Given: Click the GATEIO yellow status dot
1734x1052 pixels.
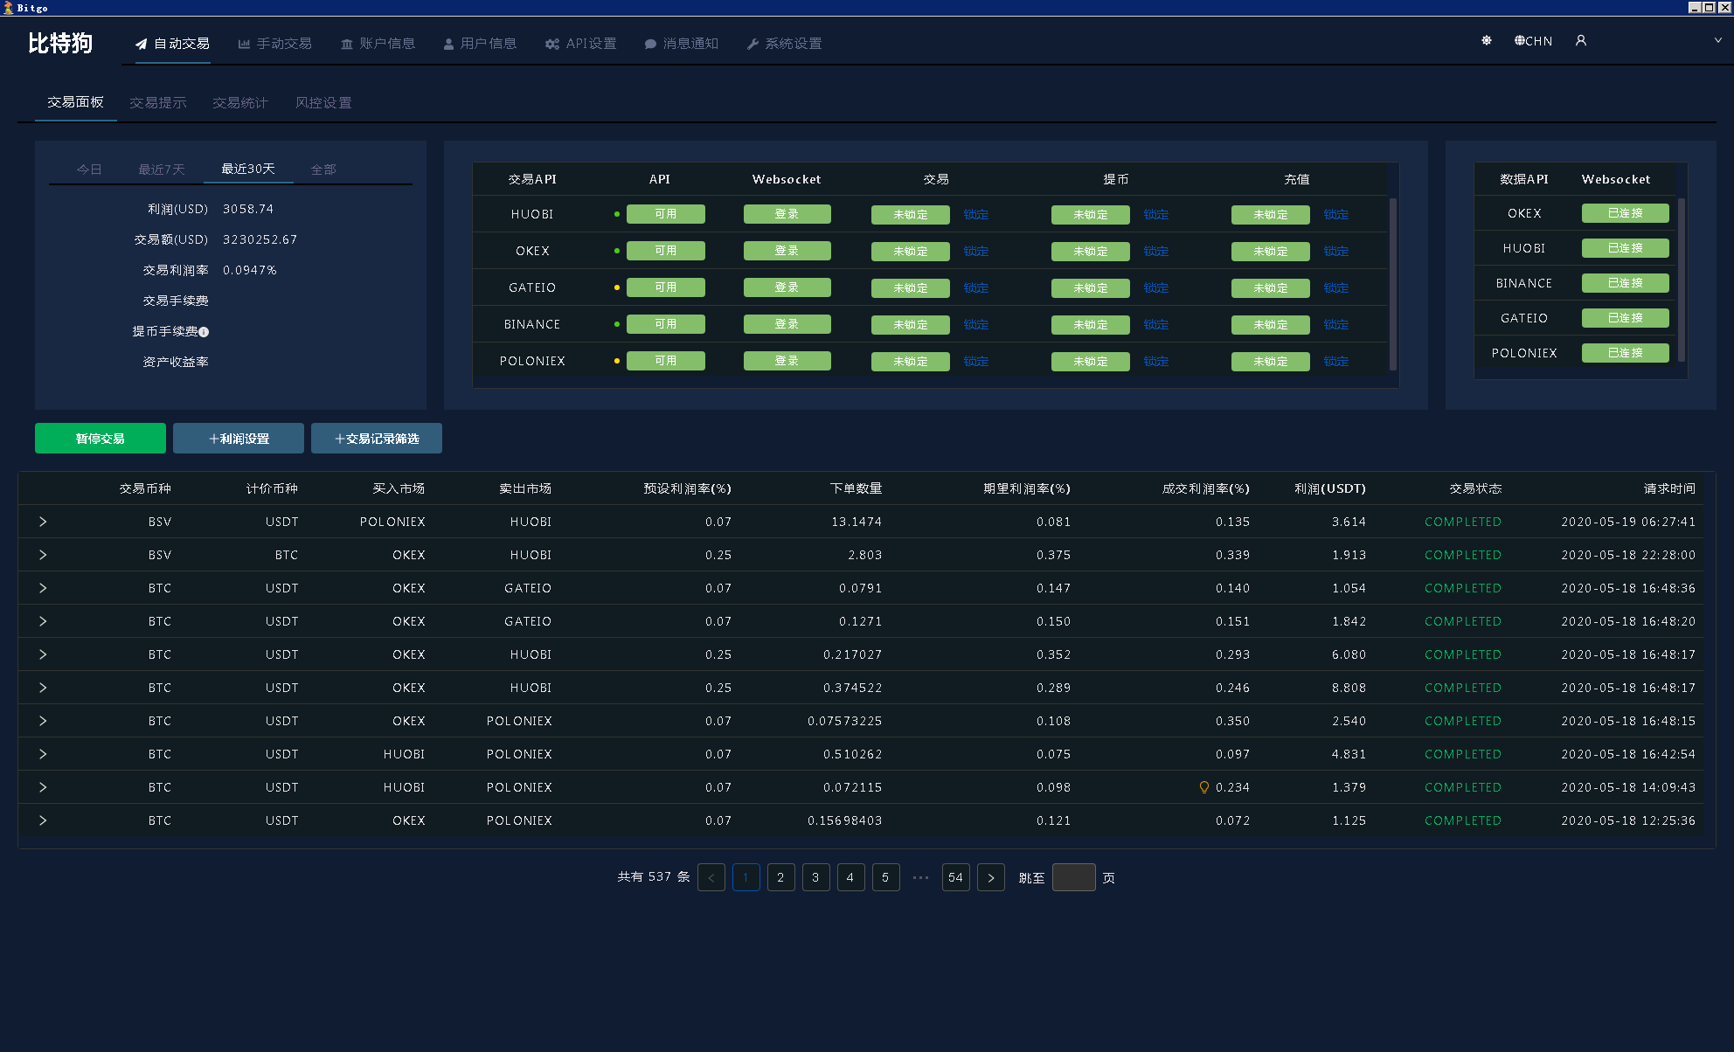Looking at the screenshot, I should (x=617, y=287).
